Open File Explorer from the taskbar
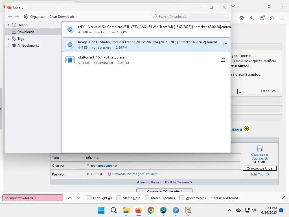 pos(126,210)
